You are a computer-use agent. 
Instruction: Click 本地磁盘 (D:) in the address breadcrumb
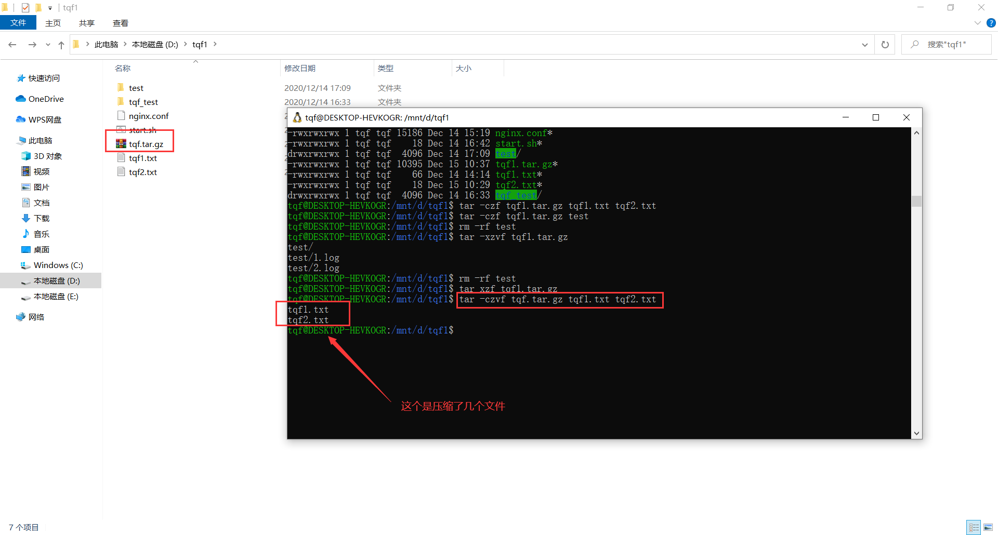coord(155,45)
